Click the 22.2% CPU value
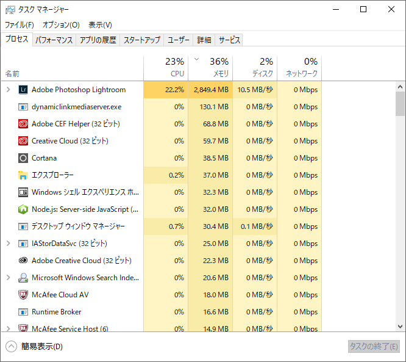 (x=174, y=90)
